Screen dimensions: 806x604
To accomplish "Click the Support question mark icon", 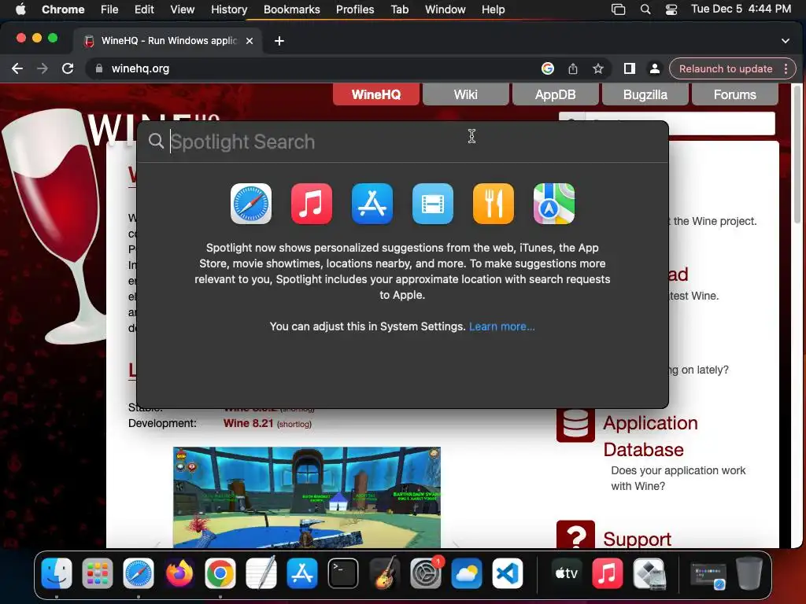I will pyautogui.click(x=575, y=535).
